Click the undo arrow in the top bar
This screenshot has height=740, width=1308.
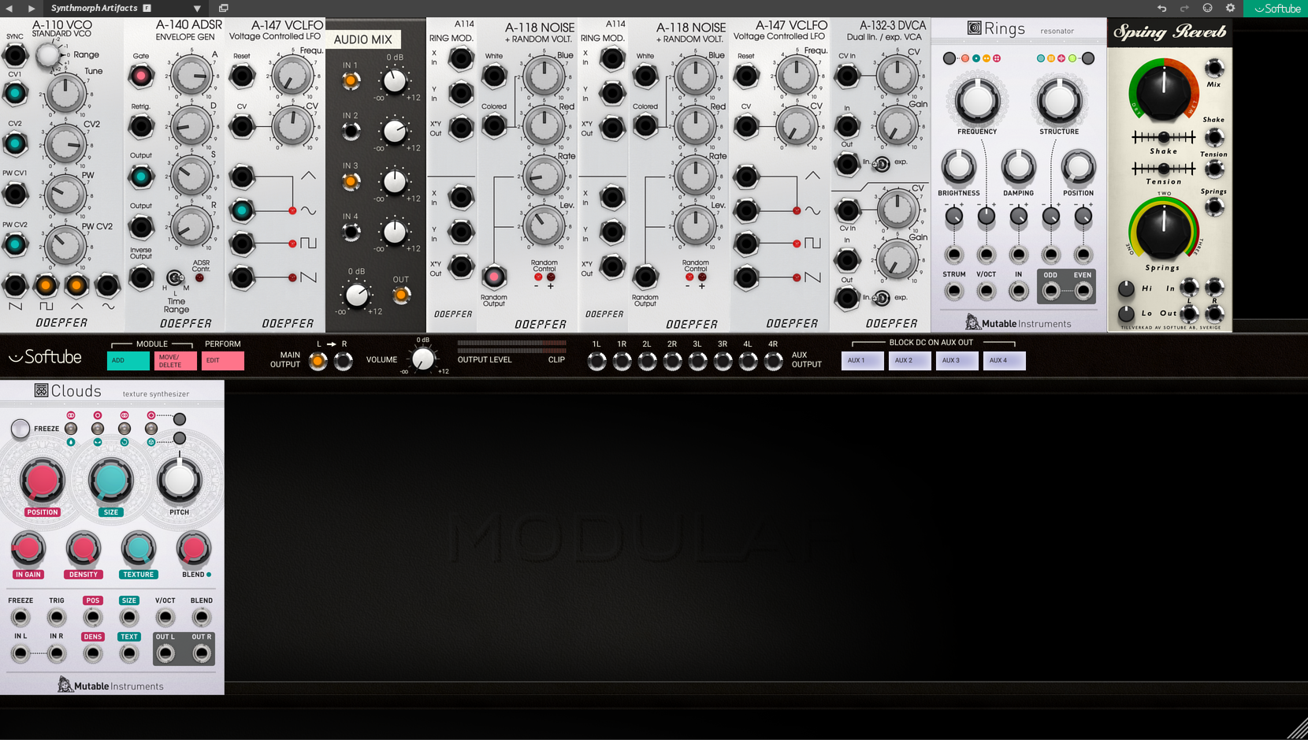pyautogui.click(x=1161, y=9)
